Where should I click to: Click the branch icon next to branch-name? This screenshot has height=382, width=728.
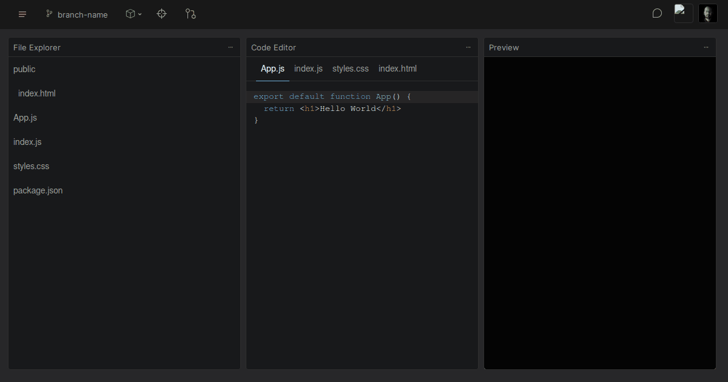point(49,13)
